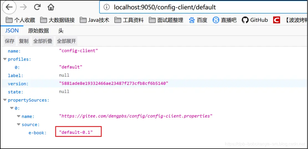Switch to the JSON tab
The width and height of the screenshot is (308, 149).
(12, 31)
